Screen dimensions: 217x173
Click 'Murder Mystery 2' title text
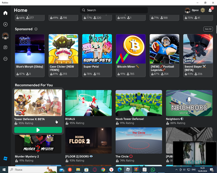coord(27,157)
